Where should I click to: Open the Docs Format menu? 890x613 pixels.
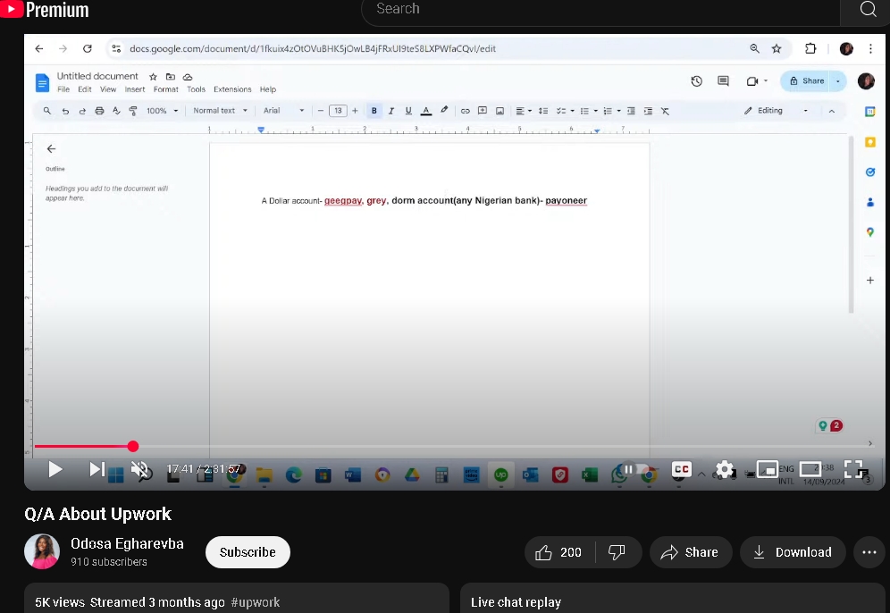[165, 89]
